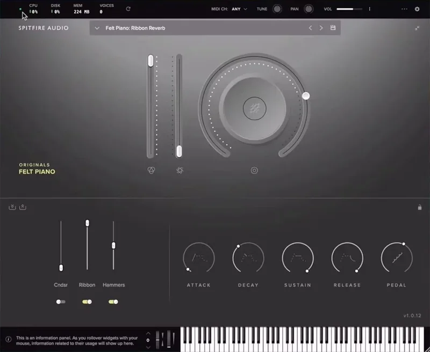Click the center emblem of the big knob

[x=254, y=108]
